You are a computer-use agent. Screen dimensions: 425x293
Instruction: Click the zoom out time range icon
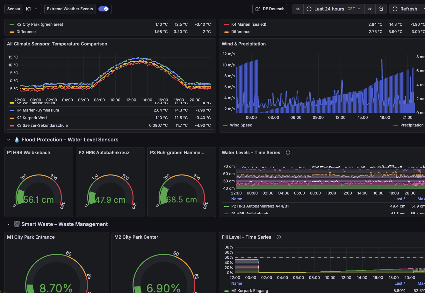coord(381,9)
